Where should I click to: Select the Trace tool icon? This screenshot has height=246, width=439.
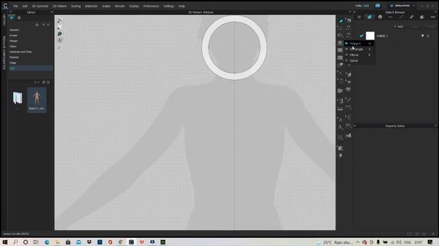point(340,66)
